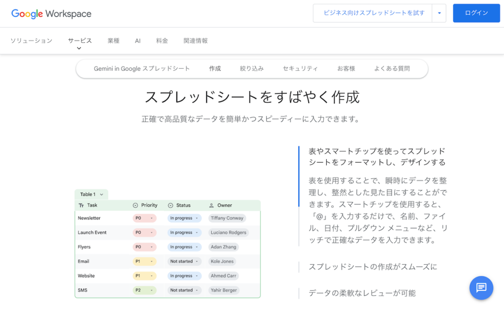This screenshot has height=310, width=504.
Task: Open Website row In progress dropdown
Action: 184,276
